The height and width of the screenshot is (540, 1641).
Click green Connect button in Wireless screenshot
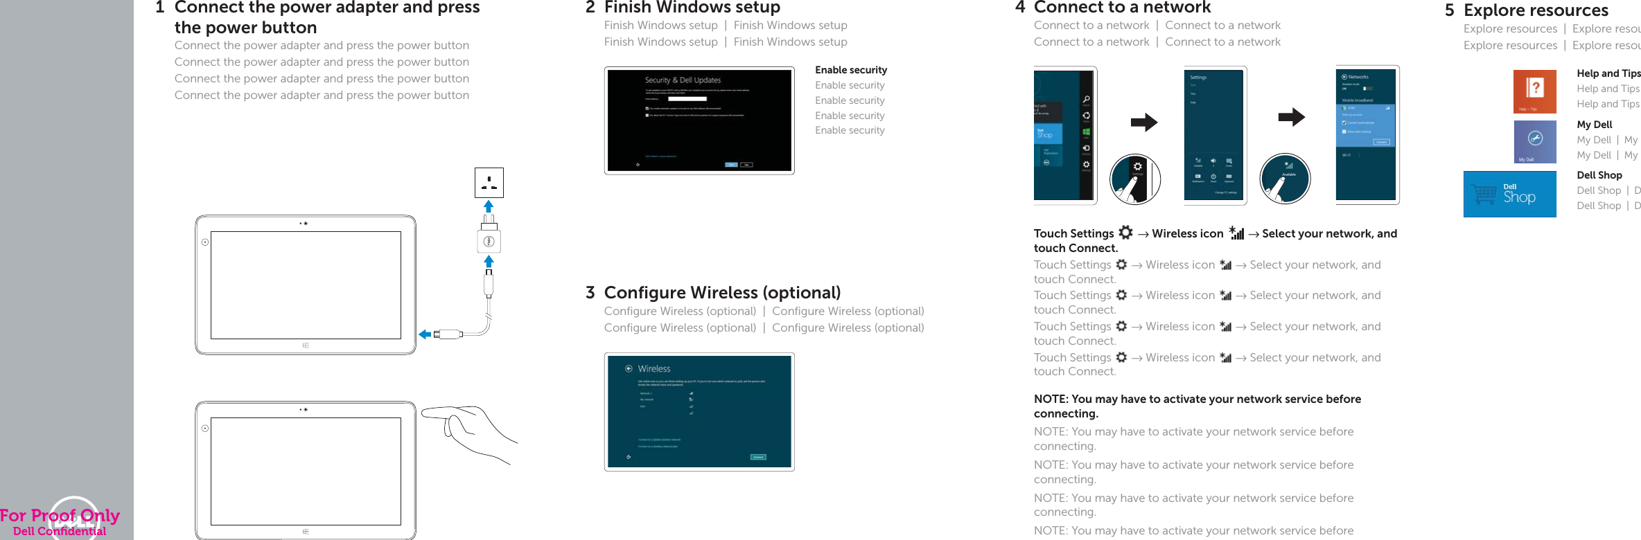(758, 457)
